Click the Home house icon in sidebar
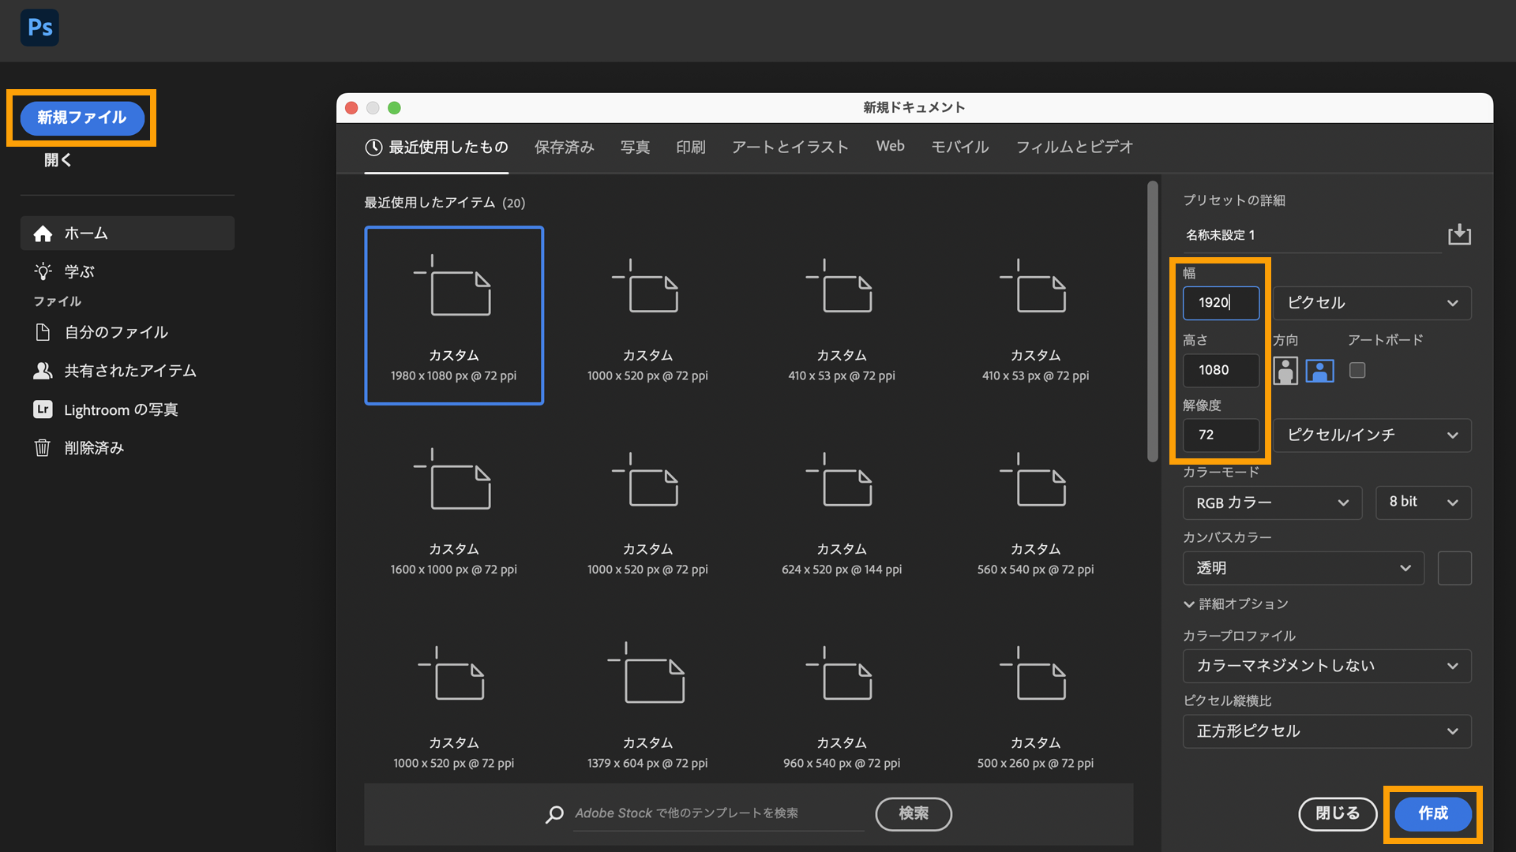The height and width of the screenshot is (852, 1516). (43, 234)
